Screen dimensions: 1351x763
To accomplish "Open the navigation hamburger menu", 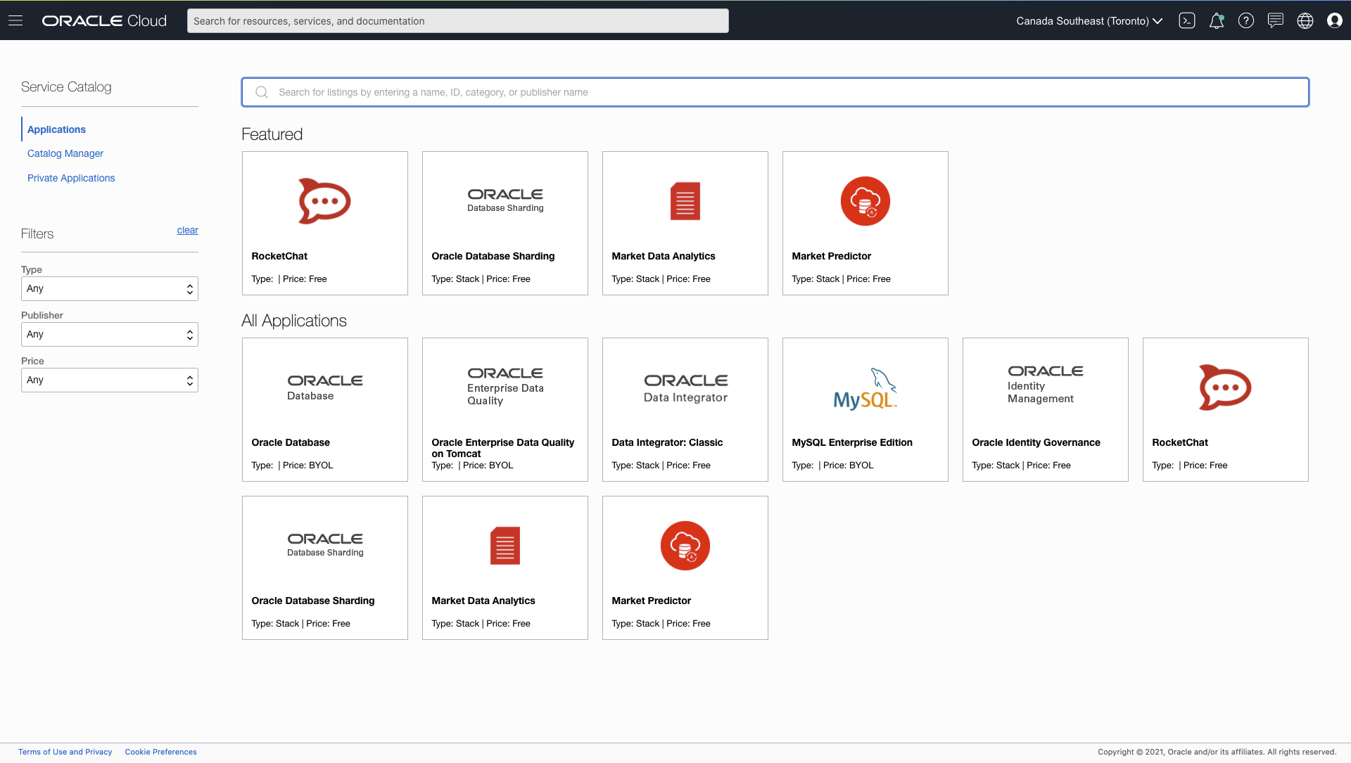I will pyautogui.click(x=15, y=20).
